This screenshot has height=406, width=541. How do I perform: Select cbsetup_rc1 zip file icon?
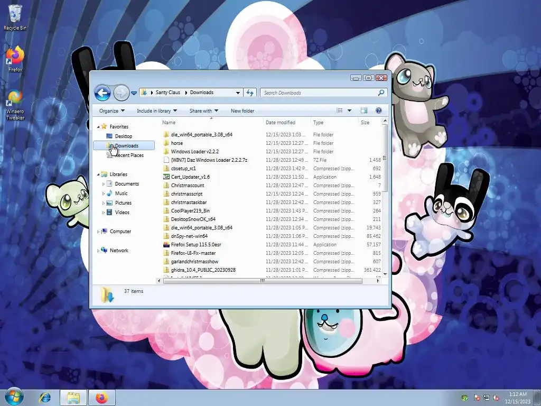click(x=166, y=169)
